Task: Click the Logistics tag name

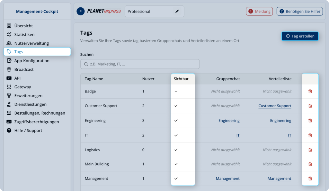Action: [92, 150]
